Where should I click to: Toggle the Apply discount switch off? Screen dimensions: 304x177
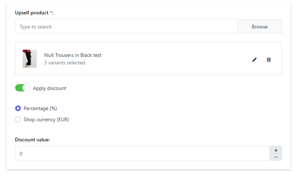tap(22, 88)
